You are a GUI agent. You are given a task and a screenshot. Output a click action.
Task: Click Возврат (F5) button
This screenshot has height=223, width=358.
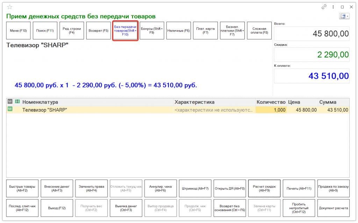point(99,30)
